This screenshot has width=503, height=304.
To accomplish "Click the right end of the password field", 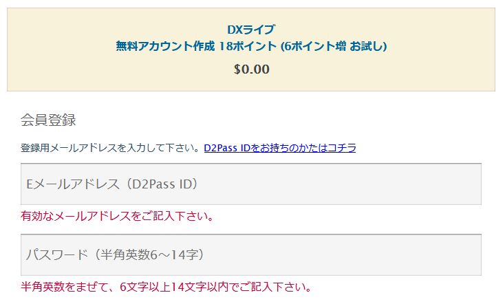I will tap(468, 255).
